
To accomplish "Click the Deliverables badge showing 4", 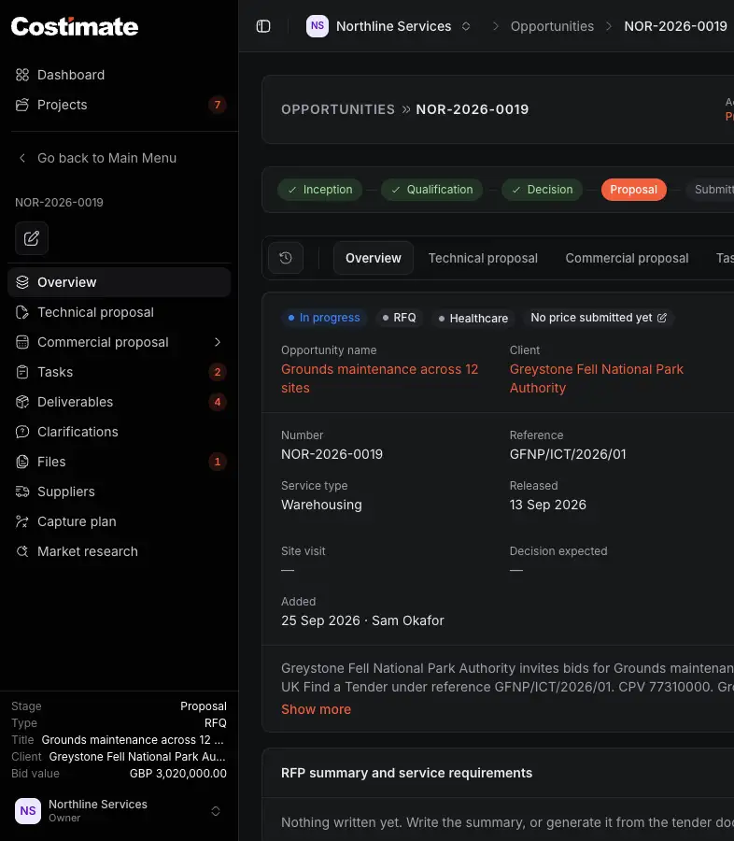I will pyautogui.click(x=218, y=402).
